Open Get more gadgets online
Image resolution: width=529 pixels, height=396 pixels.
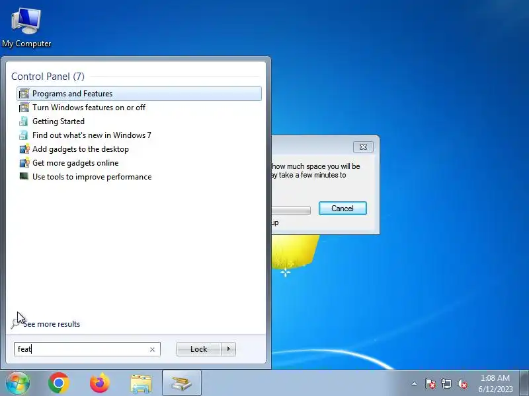point(75,163)
